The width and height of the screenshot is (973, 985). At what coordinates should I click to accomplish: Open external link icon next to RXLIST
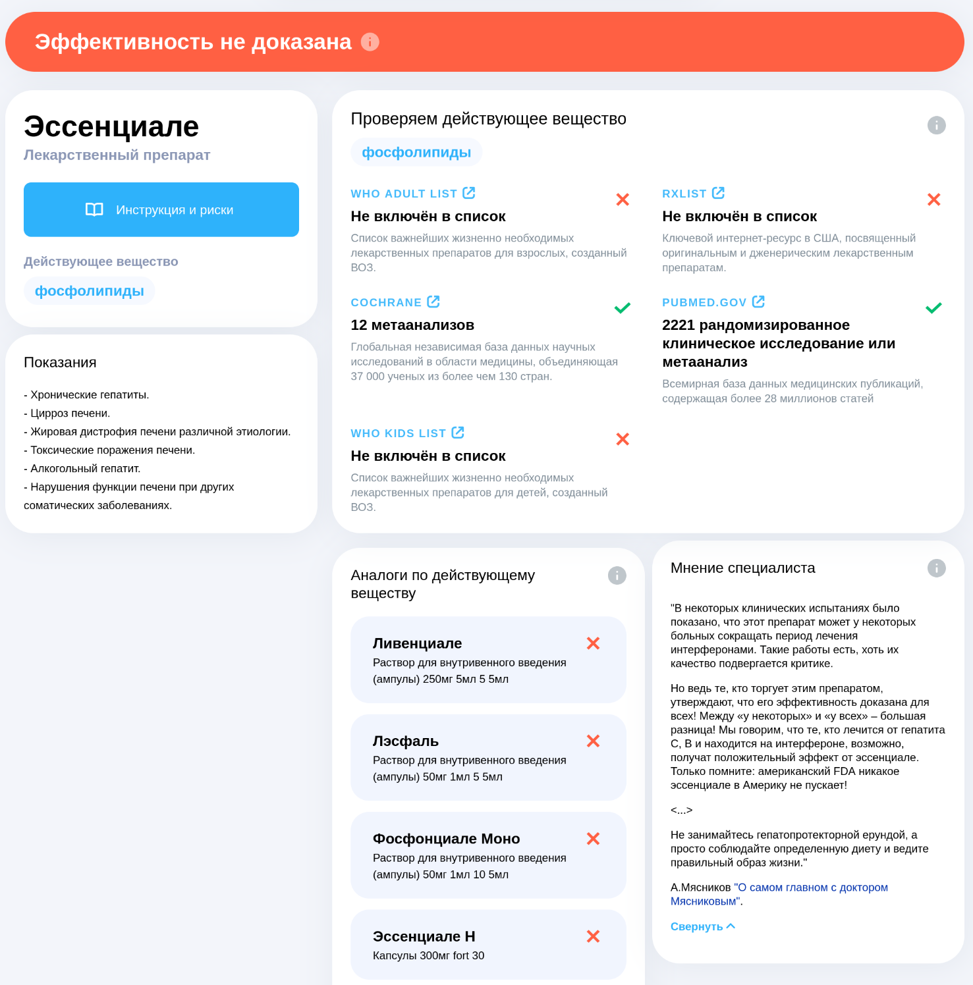tap(718, 193)
